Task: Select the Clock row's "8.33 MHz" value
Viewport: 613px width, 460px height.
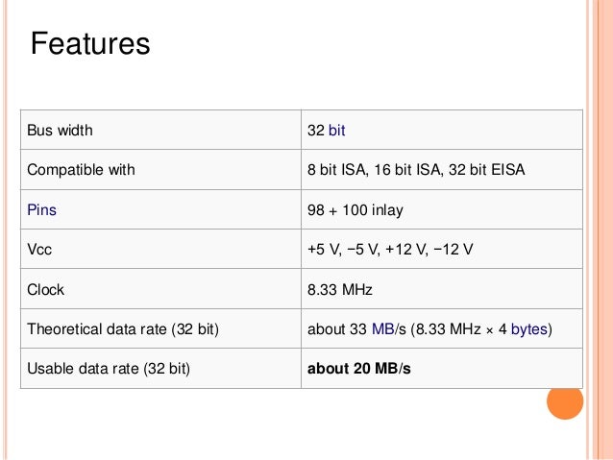Action: [339, 289]
